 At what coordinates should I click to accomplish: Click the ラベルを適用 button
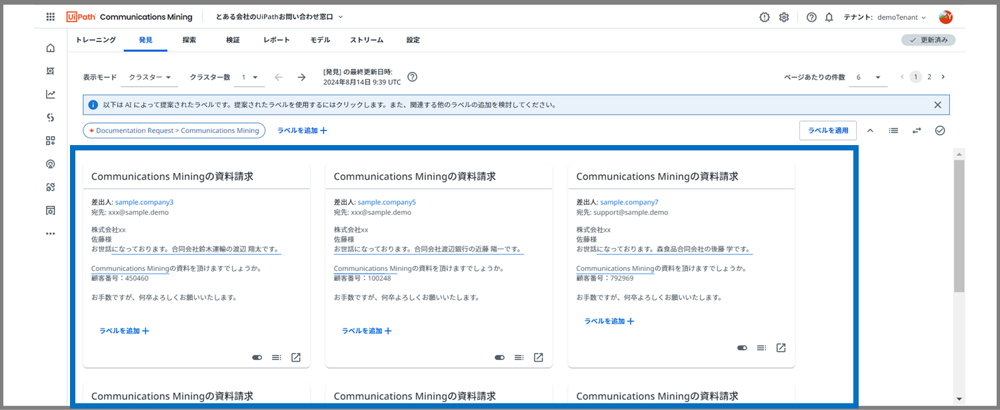point(828,130)
